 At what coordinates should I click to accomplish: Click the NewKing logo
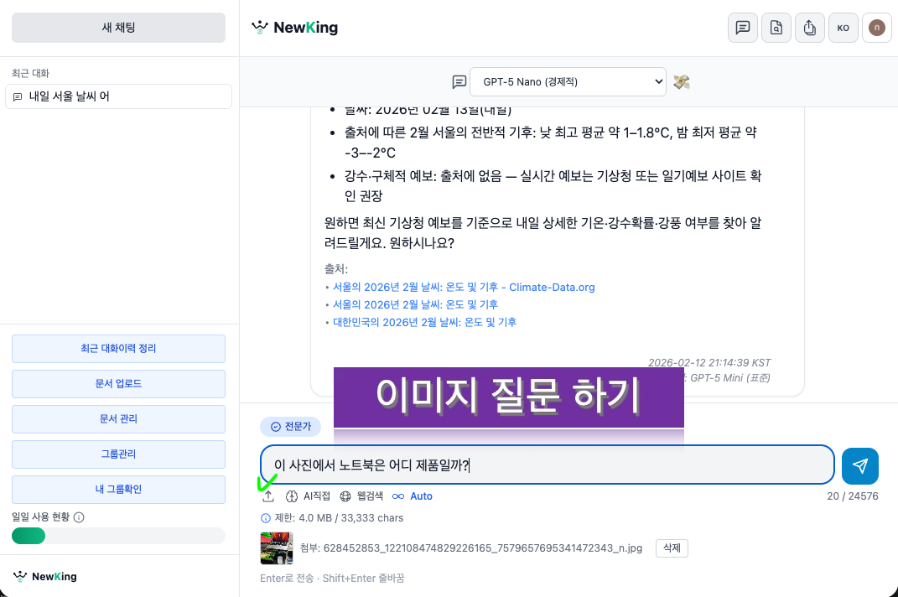pos(293,27)
